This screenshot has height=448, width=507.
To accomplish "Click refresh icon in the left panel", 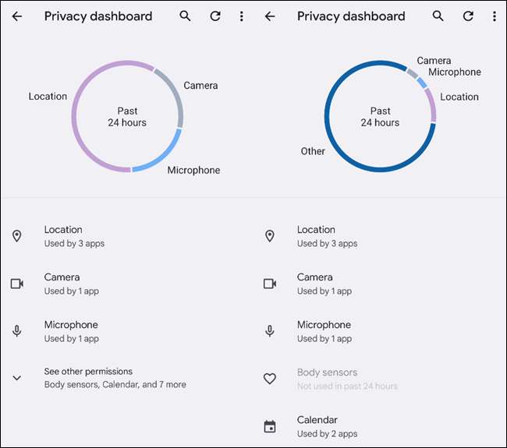I will tap(214, 16).
